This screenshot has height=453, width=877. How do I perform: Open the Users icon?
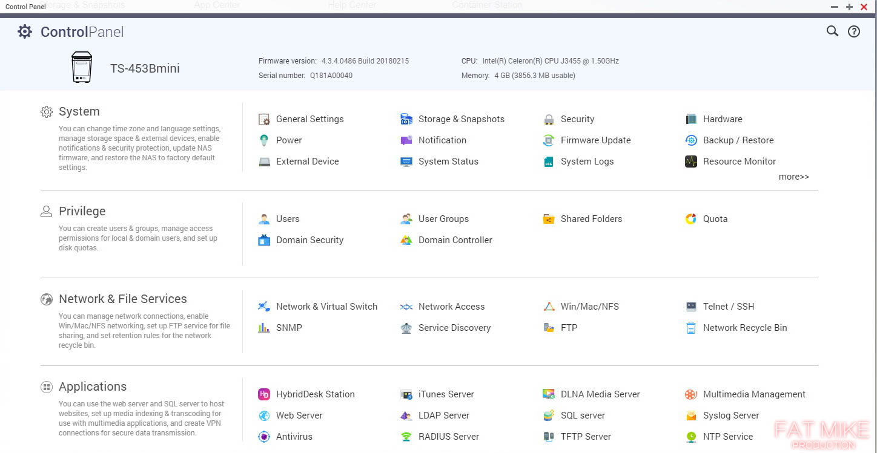264,219
